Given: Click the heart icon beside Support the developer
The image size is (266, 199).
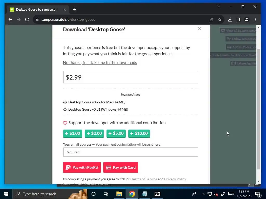Looking at the screenshot, I should [x=65, y=123].
